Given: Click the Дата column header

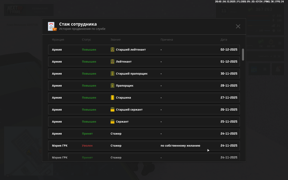Looking at the screenshot, I should tap(224, 40).
